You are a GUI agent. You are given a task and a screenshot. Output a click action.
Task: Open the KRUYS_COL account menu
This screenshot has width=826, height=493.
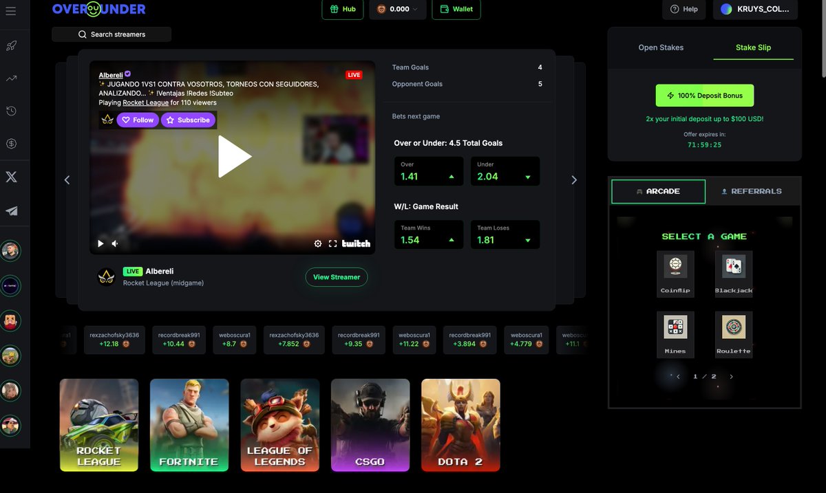click(756, 9)
